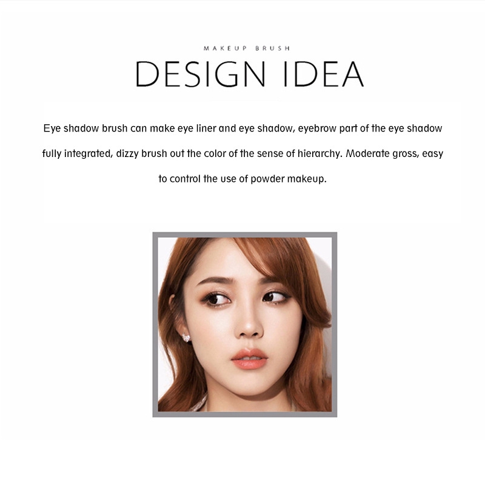Click the nose in the portrait
Image resolution: width=485 pixels, height=485 pixels.
point(249,325)
